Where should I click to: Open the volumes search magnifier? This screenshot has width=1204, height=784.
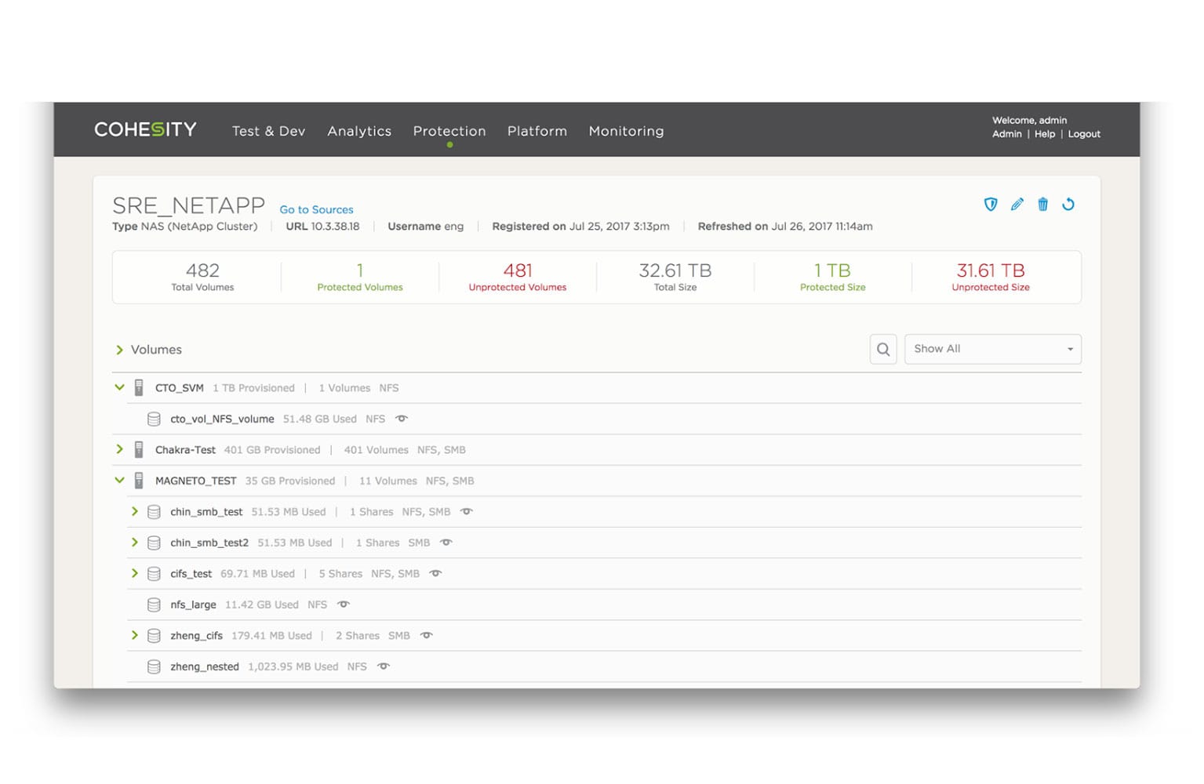(883, 350)
